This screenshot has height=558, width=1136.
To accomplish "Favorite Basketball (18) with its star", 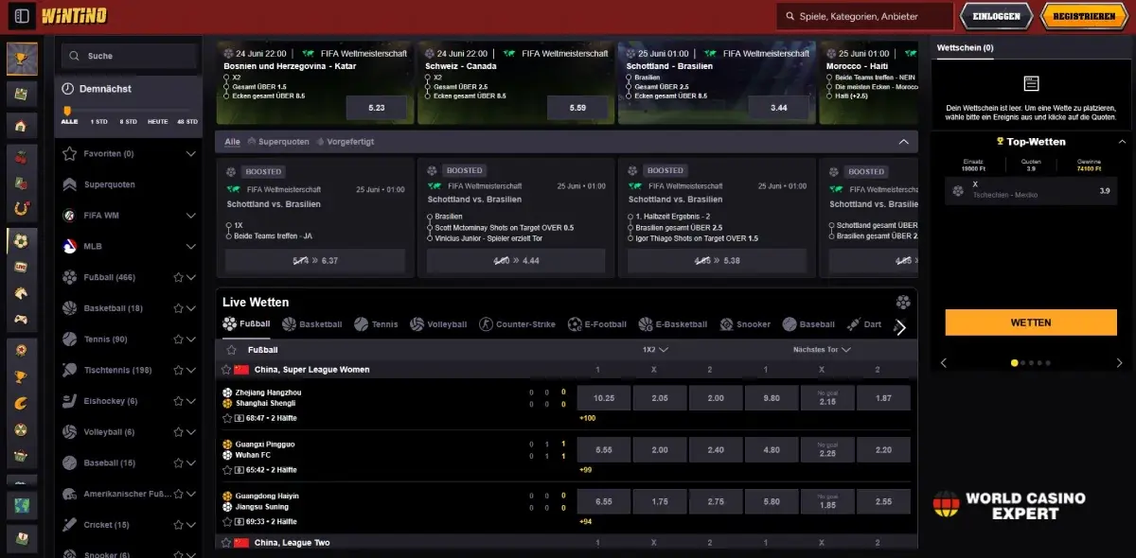I will 178,308.
